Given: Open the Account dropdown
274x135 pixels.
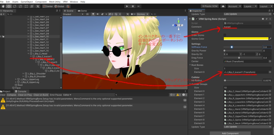Looking at the screenshot, I should point(234,6).
